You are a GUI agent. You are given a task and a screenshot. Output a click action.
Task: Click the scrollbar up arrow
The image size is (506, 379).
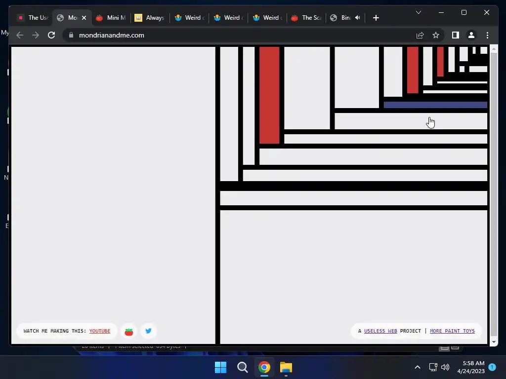tap(494, 49)
